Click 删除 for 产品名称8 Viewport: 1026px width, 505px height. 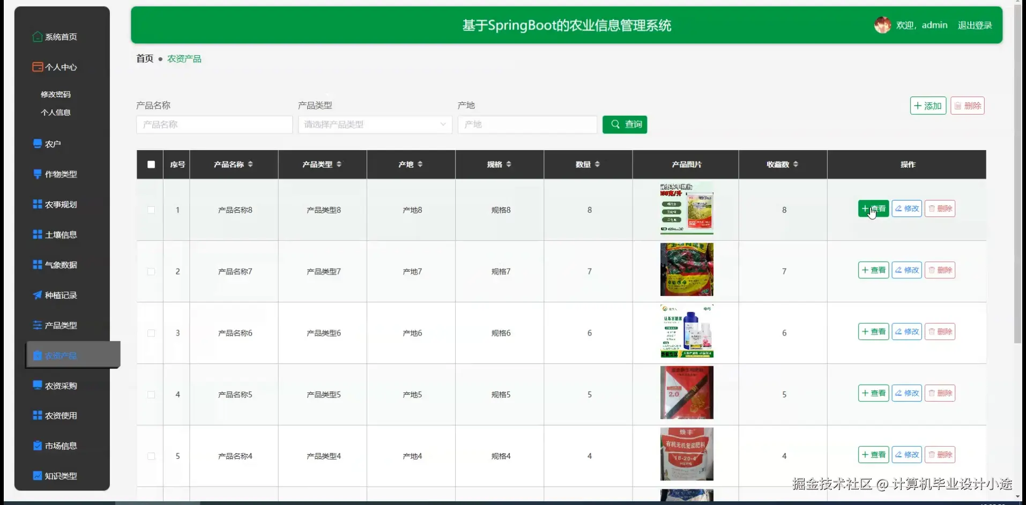coord(940,209)
